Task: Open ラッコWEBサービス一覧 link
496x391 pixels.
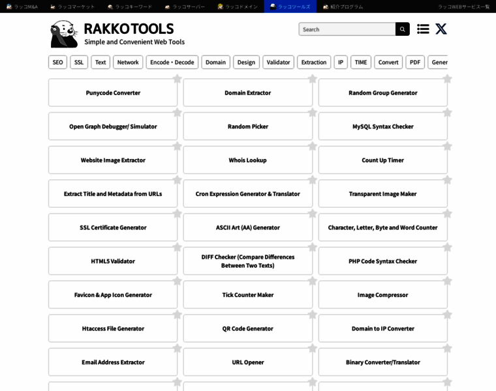Action: (x=464, y=7)
